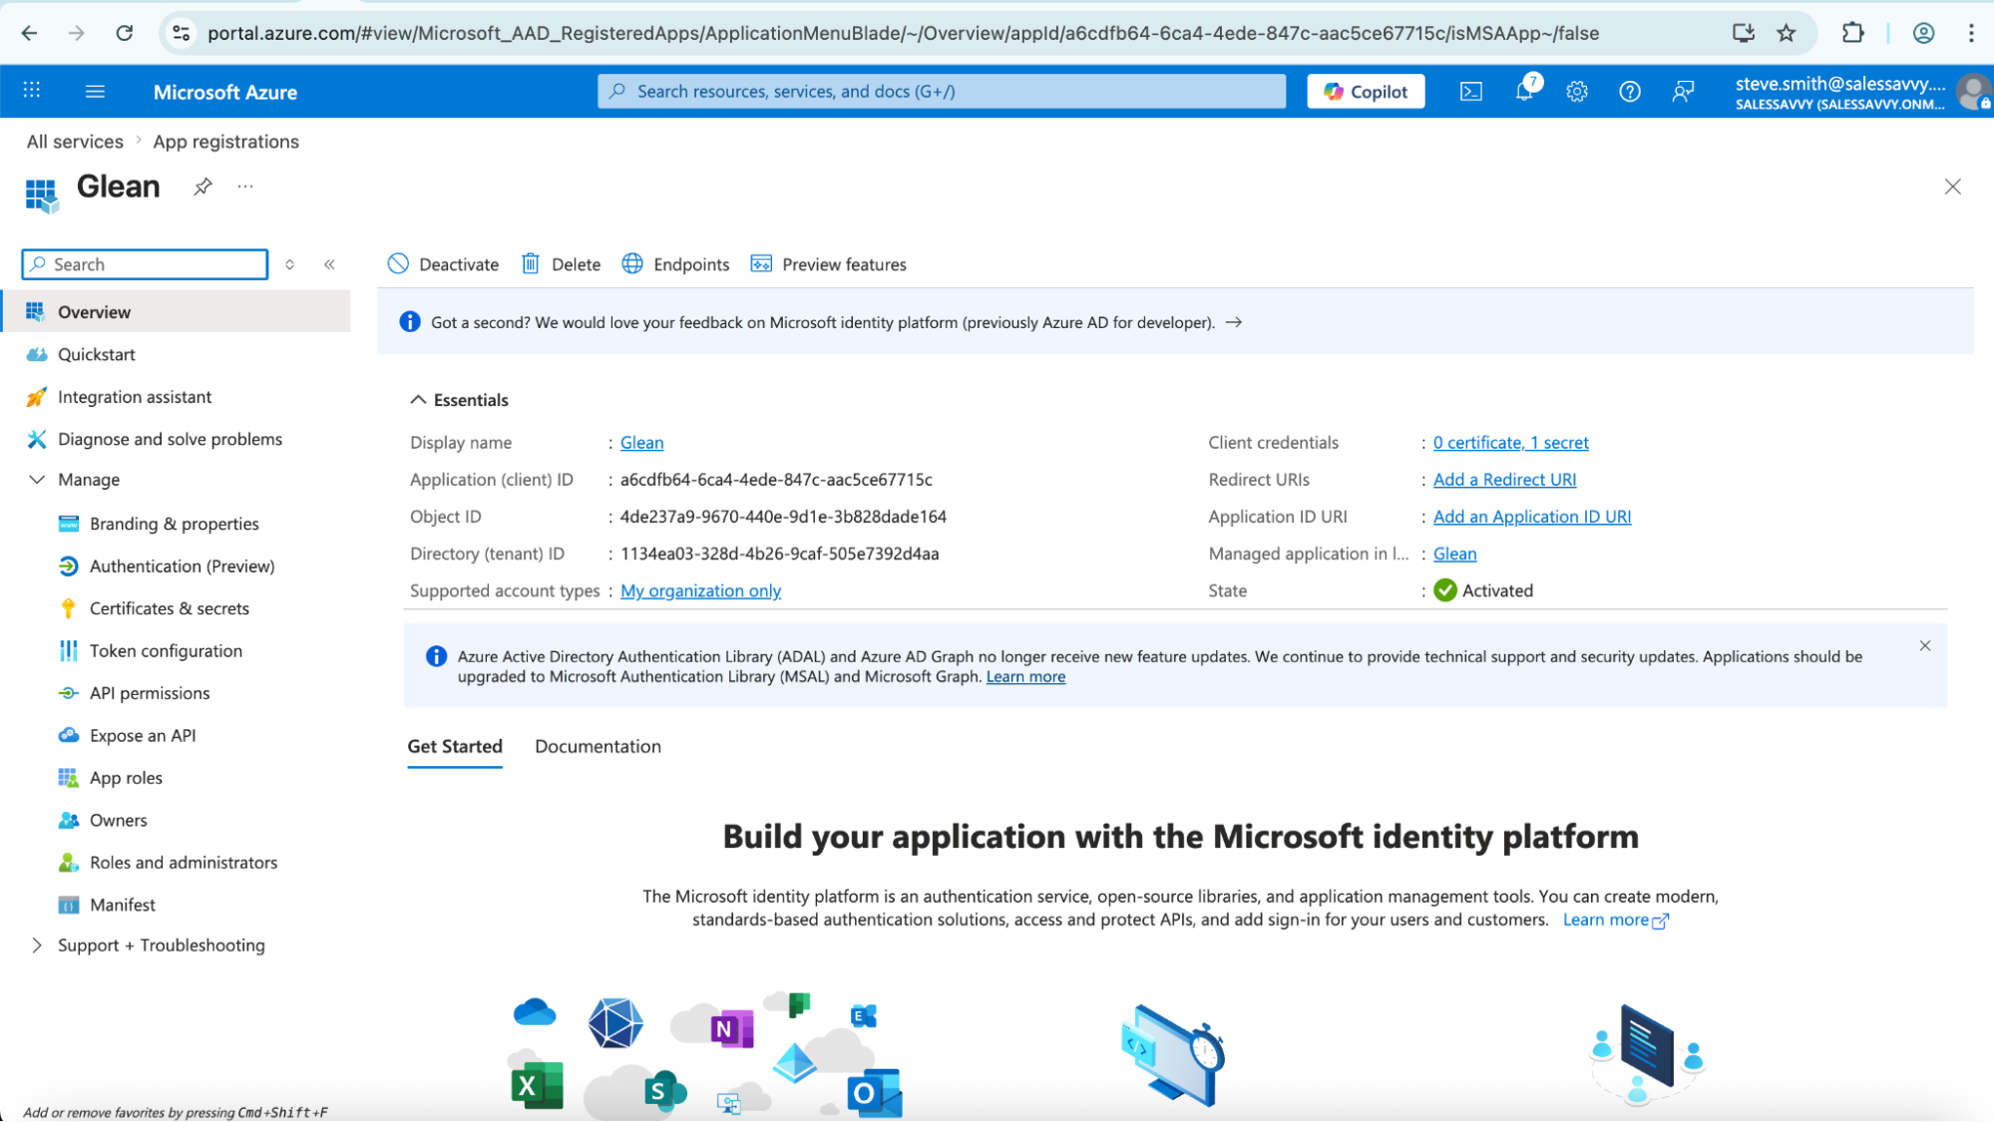This screenshot has height=1122, width=1994.
Task: Open portal settings gear
Action: 1576,92
